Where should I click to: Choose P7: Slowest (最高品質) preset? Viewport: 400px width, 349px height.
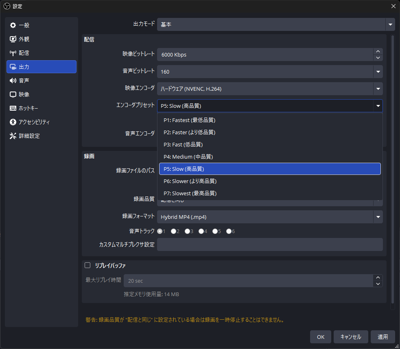(x=270, y=194)
